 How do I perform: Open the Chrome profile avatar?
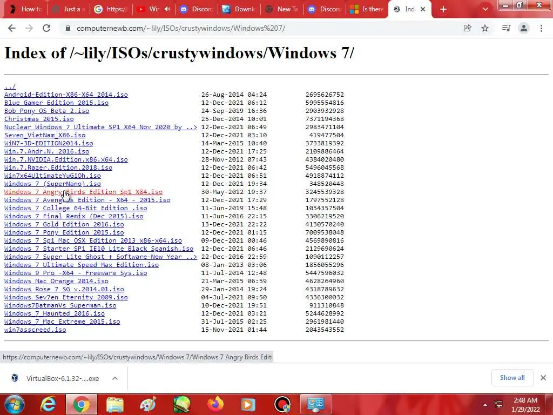(524, 28)
